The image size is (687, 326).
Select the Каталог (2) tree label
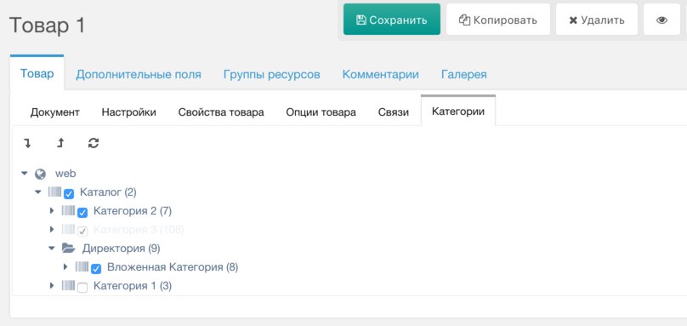click(x=108, y=192)
